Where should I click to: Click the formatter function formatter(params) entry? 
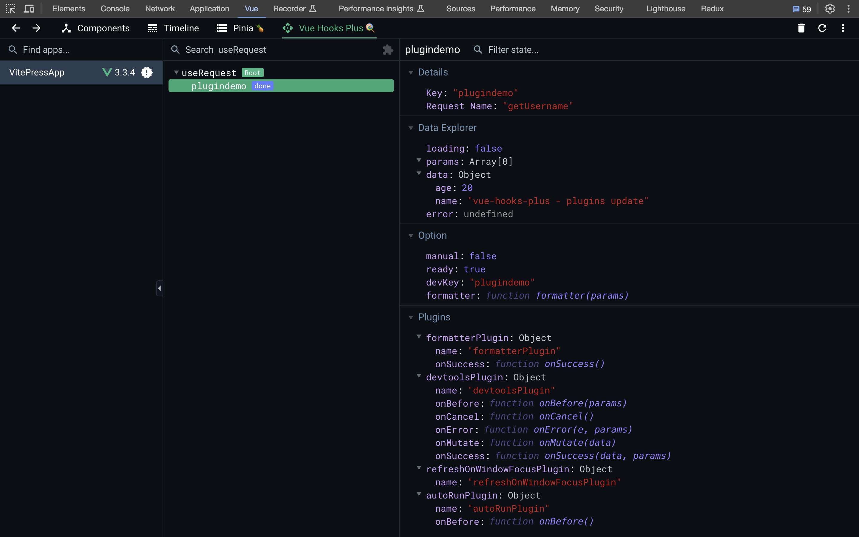527,295
